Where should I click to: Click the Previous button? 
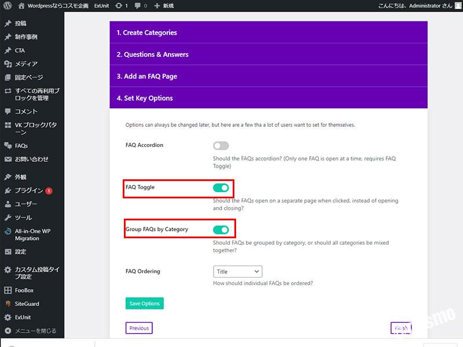139,328
